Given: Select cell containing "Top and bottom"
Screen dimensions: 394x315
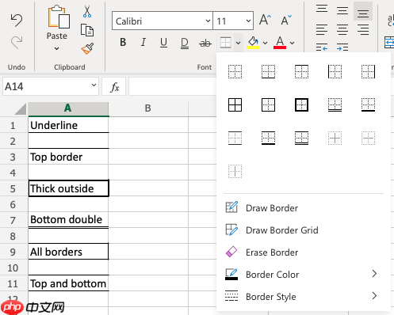Looking at the screenshot, I should click(68, 283).
